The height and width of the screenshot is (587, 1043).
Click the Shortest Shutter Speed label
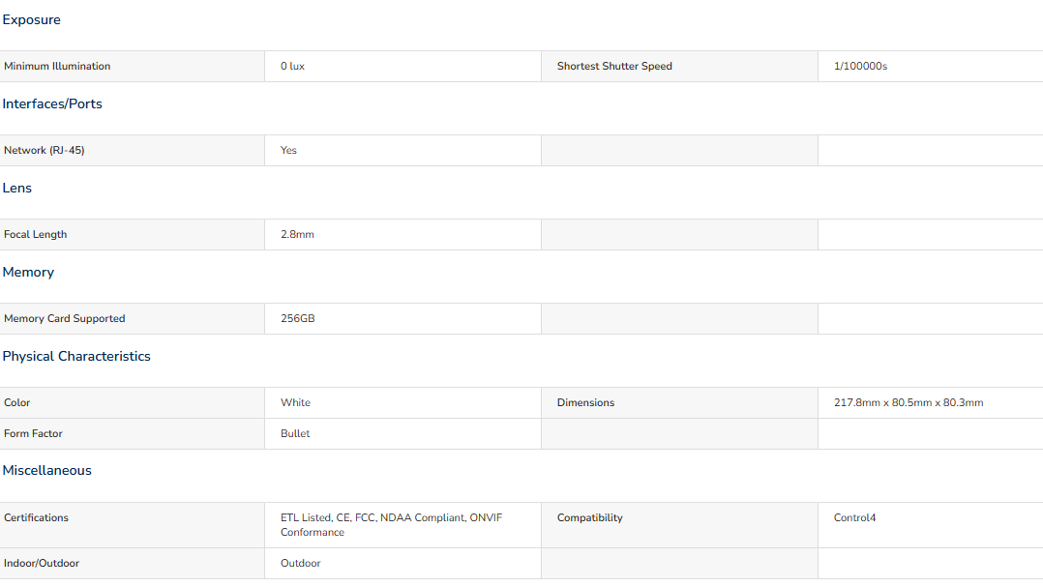point(614,67)
